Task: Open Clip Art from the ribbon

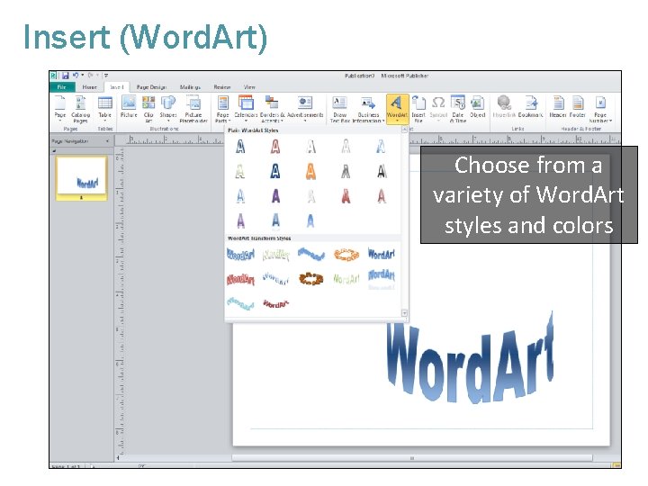Action: [148, 109]
